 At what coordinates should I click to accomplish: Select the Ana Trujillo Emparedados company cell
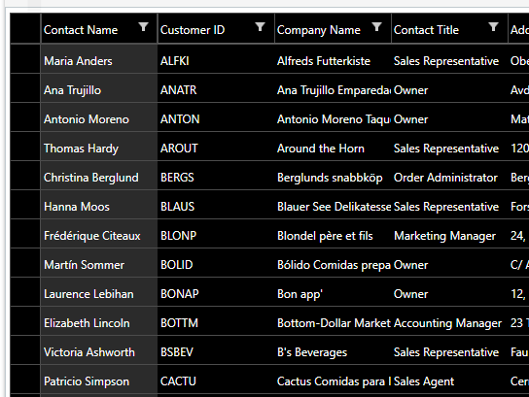[333, 88]
